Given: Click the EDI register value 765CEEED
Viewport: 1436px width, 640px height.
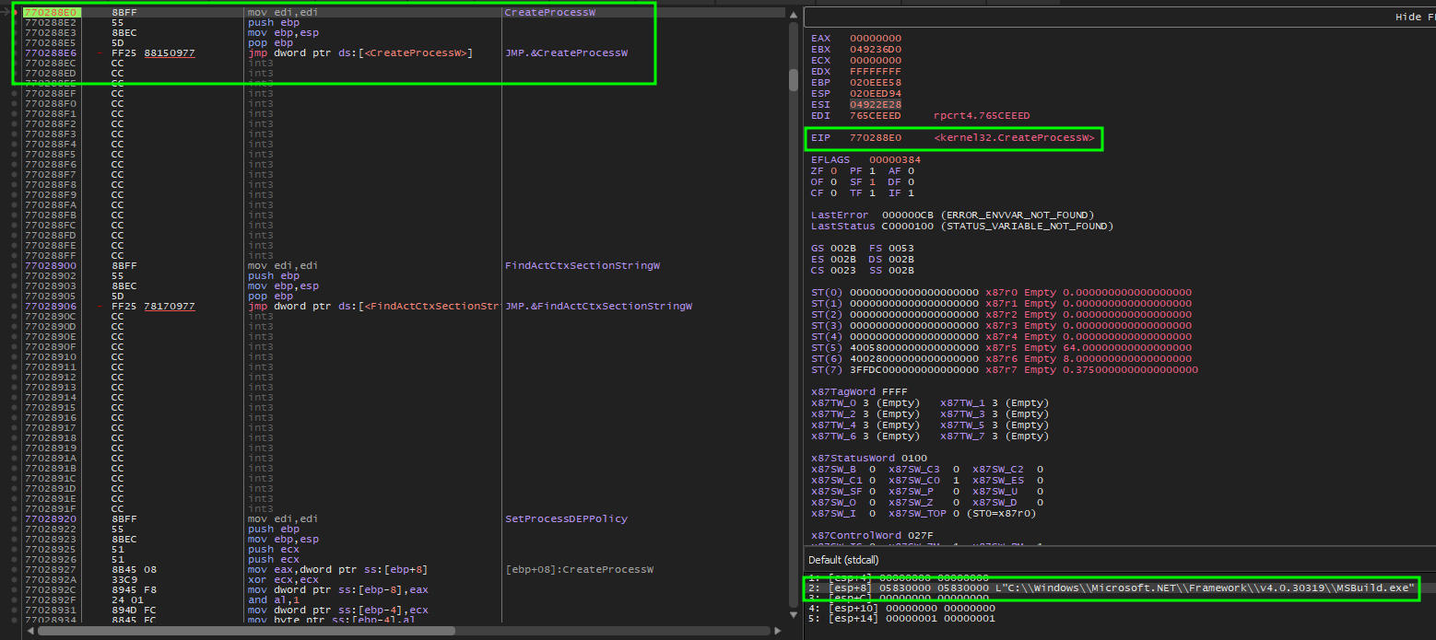Looking at the screenshot, I should pos(876,115).
